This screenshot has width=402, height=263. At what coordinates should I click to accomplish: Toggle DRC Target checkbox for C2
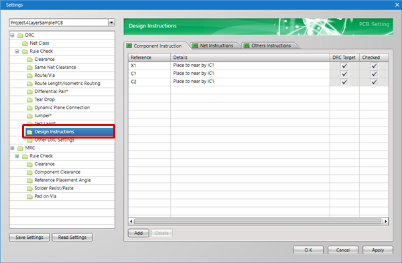(x=344, y=82)
